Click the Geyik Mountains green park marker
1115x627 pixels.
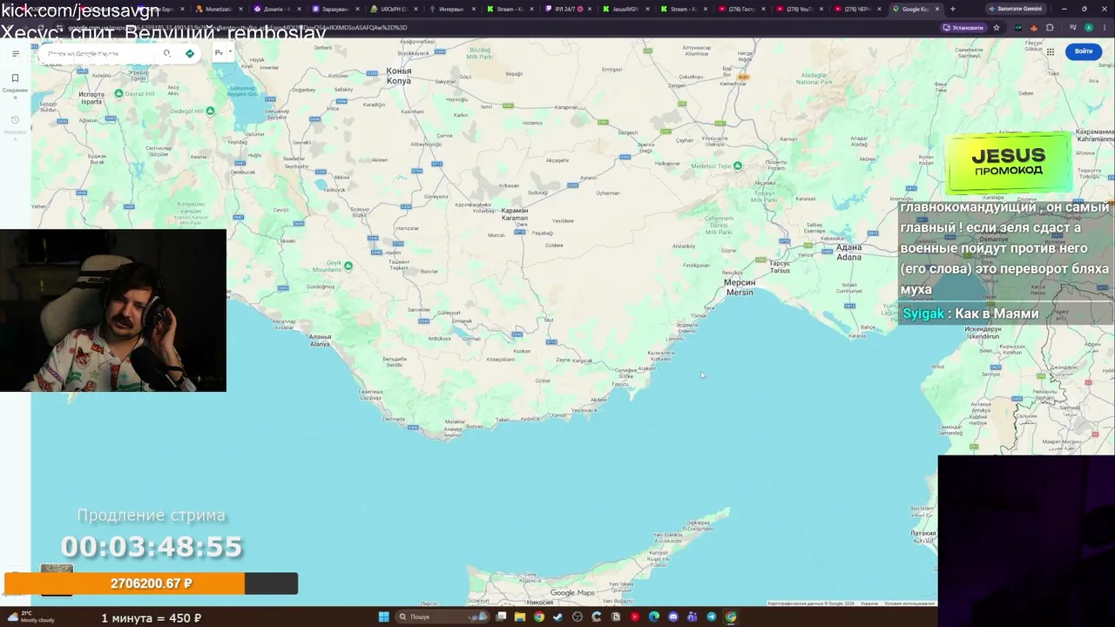coord(348,266)
